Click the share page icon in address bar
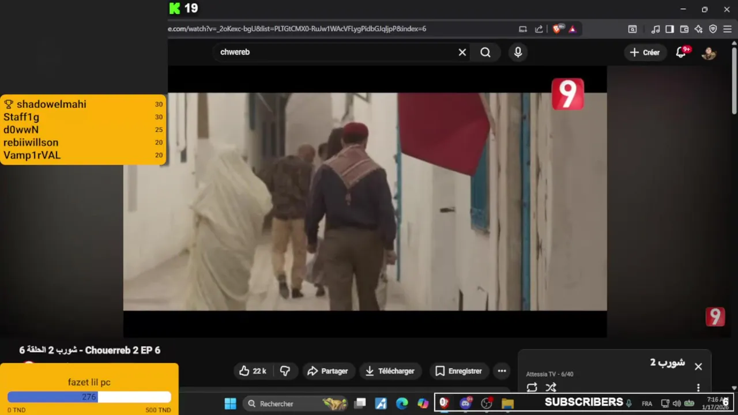 [x=539, y=29]
